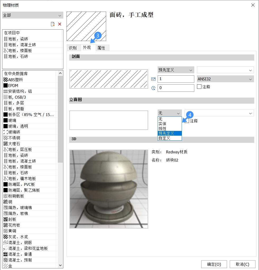Choose 自定义 in the dropdown list
This screenshot has width=259, height=270.
tap(169, 138)
